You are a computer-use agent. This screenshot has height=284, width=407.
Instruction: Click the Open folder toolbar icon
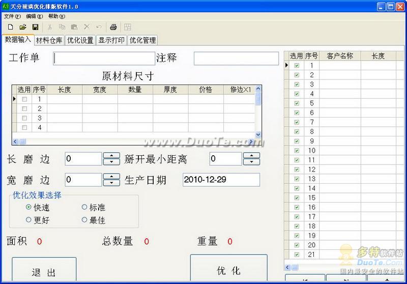23,27
